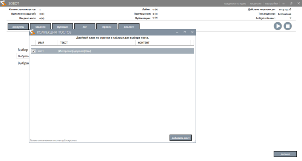Go to the лог tab
This screenshot has height=161, width=302.
[85, 26]
